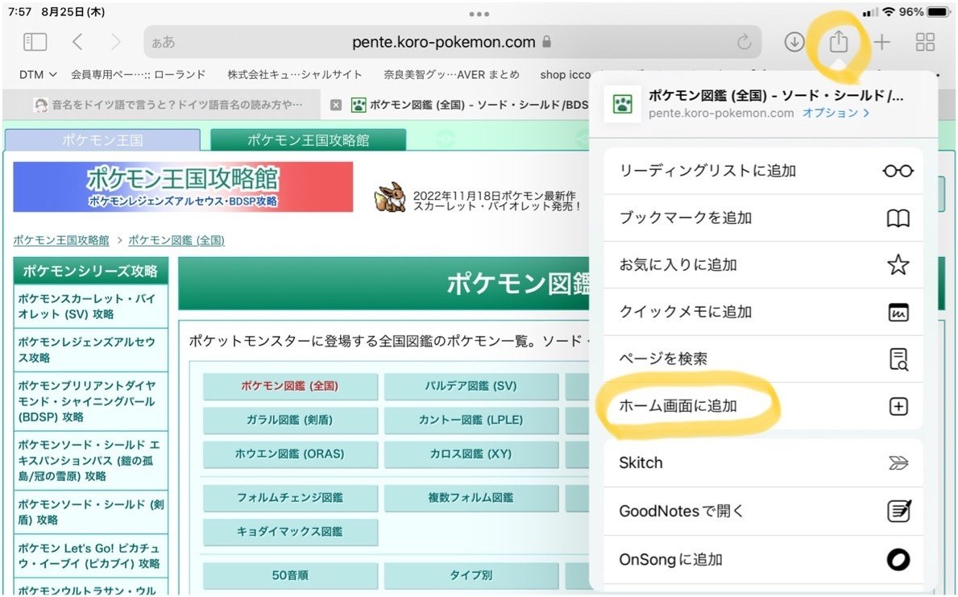
Task: Click the ホウエン図鑑 (ORAS) button
Action: coord(290,454)
